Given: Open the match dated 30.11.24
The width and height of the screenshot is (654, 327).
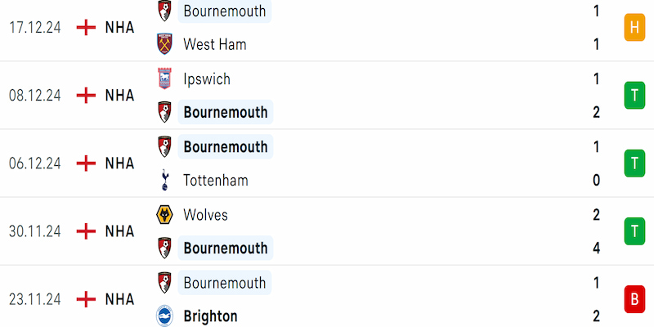Looking at the screenshot, I should coord(327,231).
